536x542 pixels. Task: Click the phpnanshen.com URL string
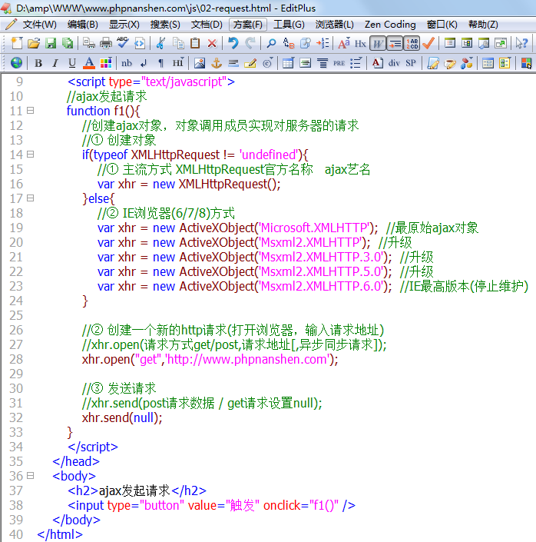pos(247,359)
